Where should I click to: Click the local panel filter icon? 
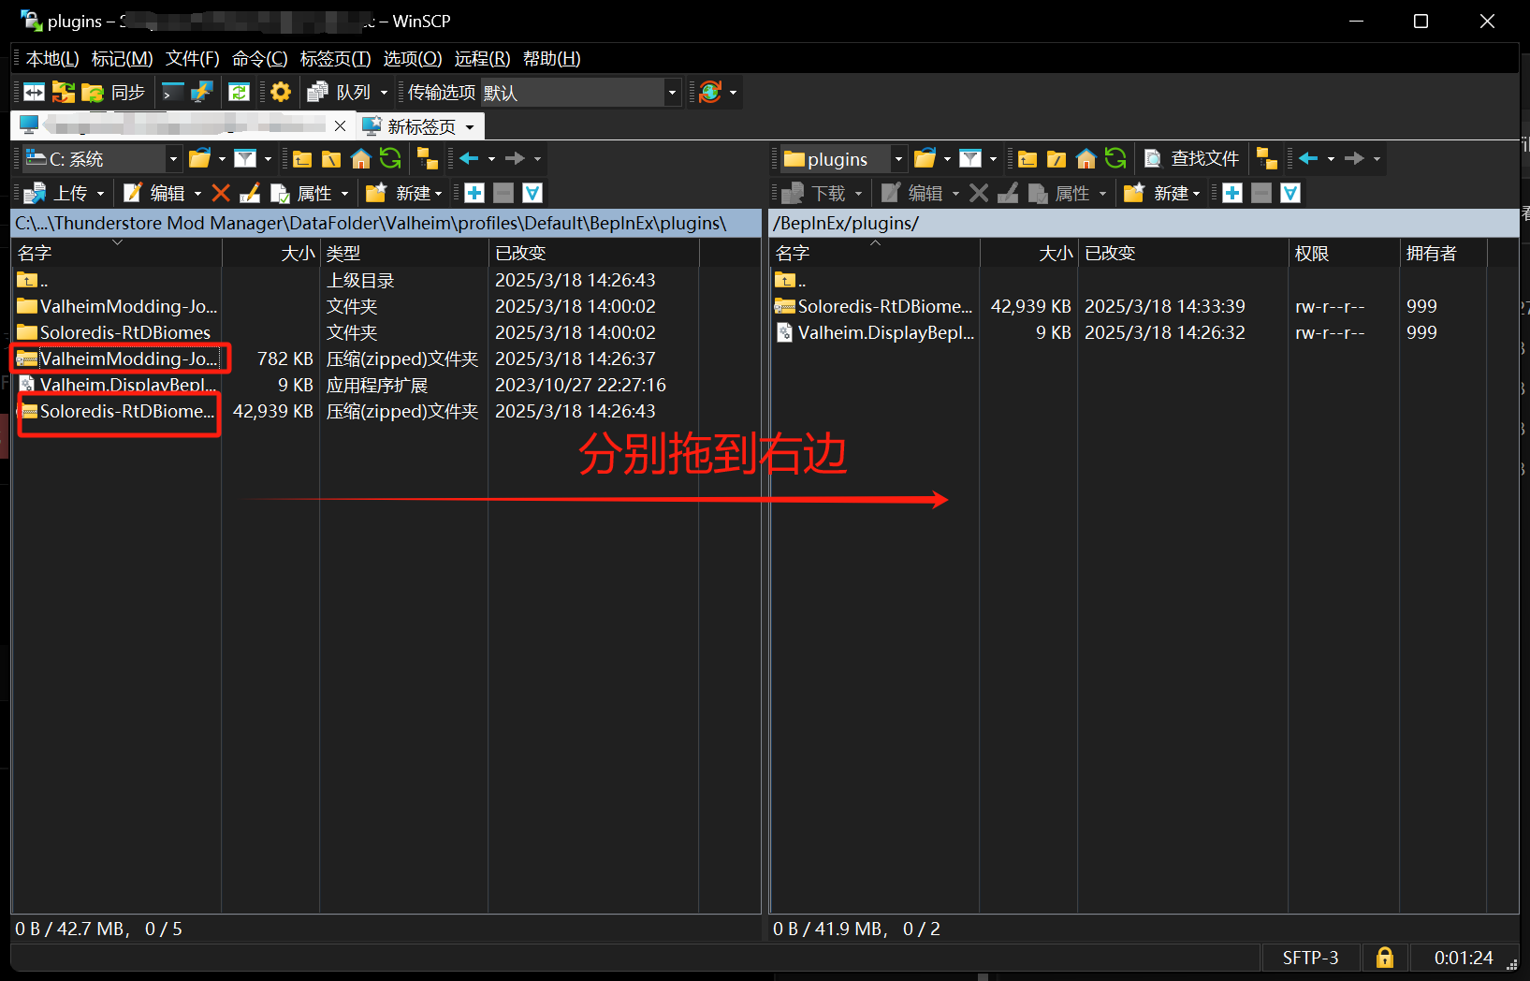pos(245,159)
